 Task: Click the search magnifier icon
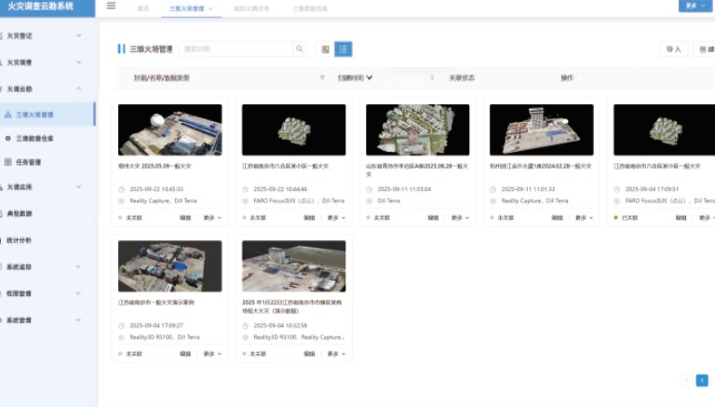(299, 49)
